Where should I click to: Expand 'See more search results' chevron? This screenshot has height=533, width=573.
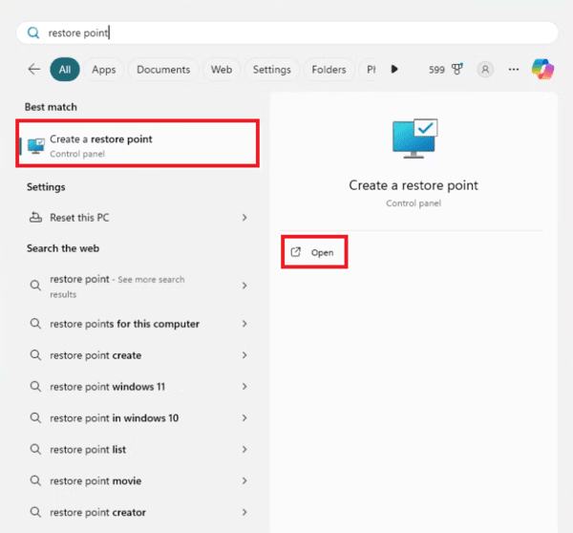(x=244, y=286)
